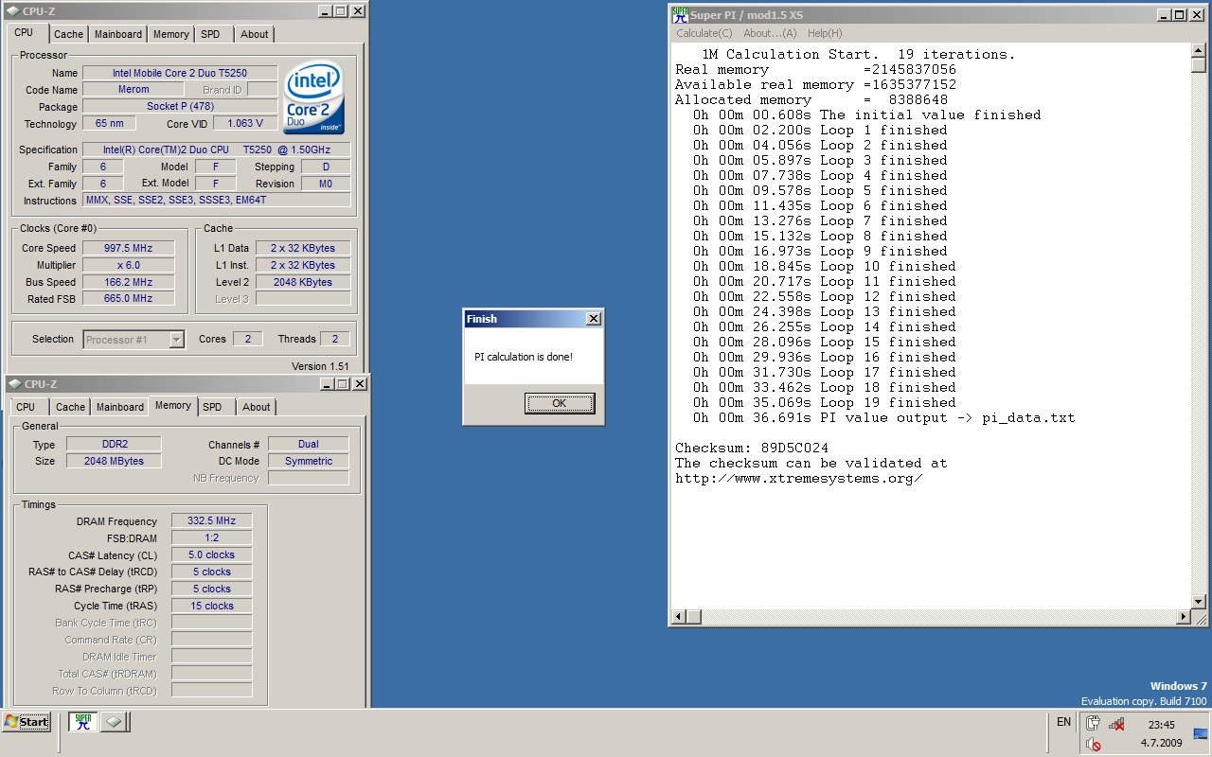Viewport: 1212px width, 757px height.
Task: Close the Finish dialog with X
Action: point(594,319)
